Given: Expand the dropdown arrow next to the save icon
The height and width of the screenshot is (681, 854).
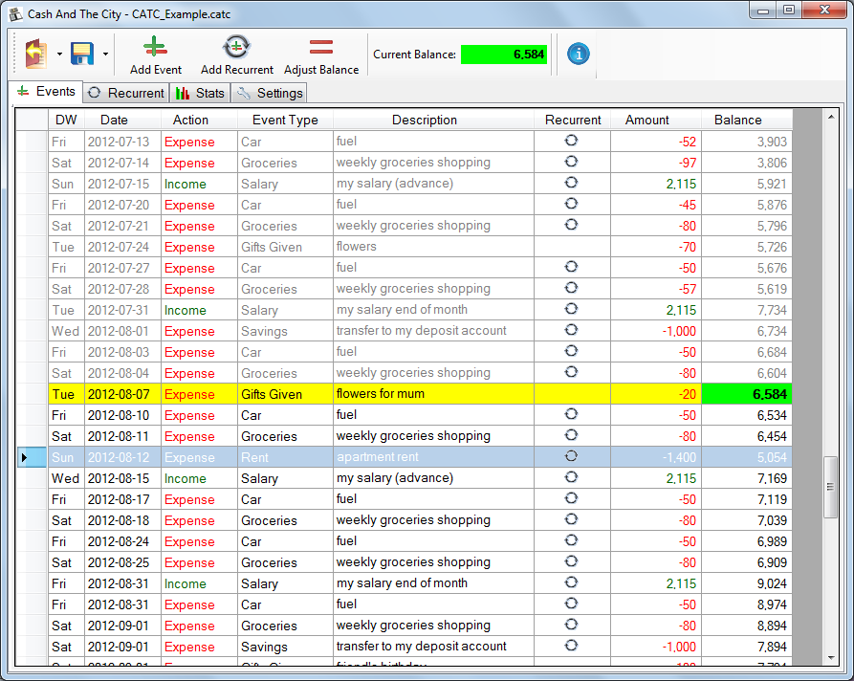Looking at the screenshot, I should tap(105, 54).
